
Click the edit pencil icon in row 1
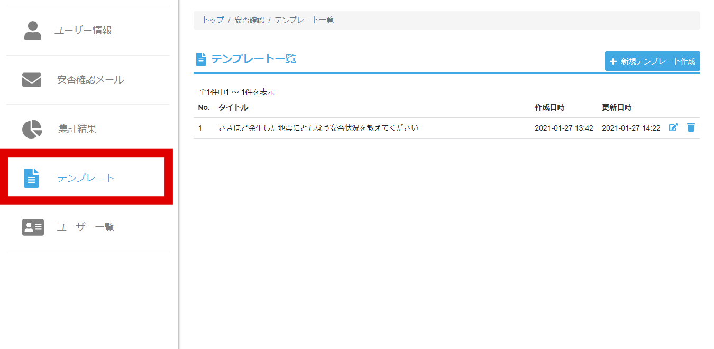673,127
